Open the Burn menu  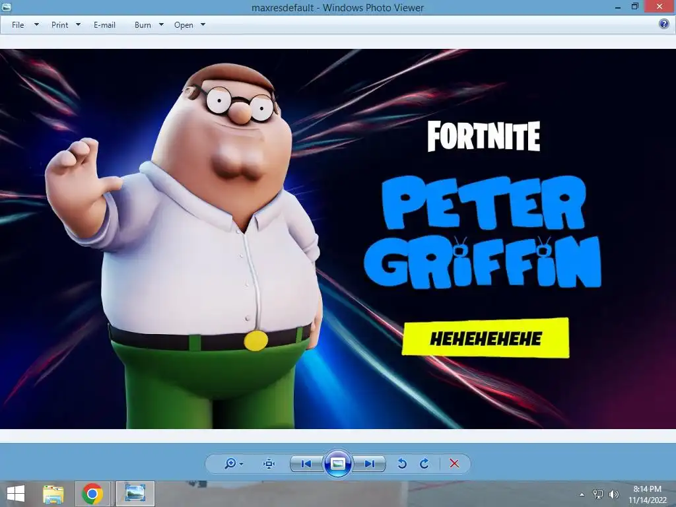point(143,25)
